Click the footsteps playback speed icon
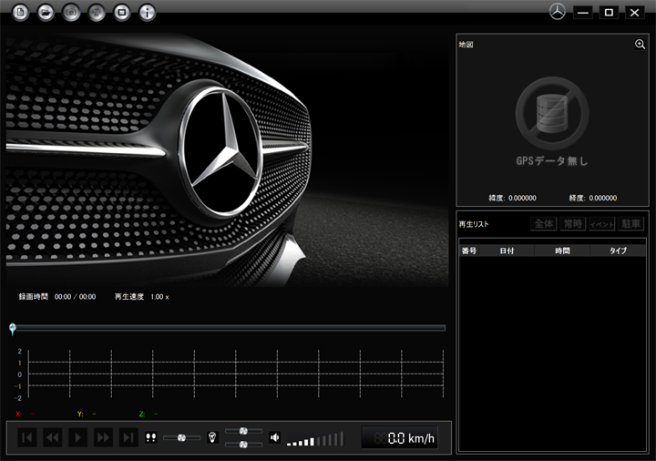The width and height of the screenshot is (656, 461). click(150, 437)
